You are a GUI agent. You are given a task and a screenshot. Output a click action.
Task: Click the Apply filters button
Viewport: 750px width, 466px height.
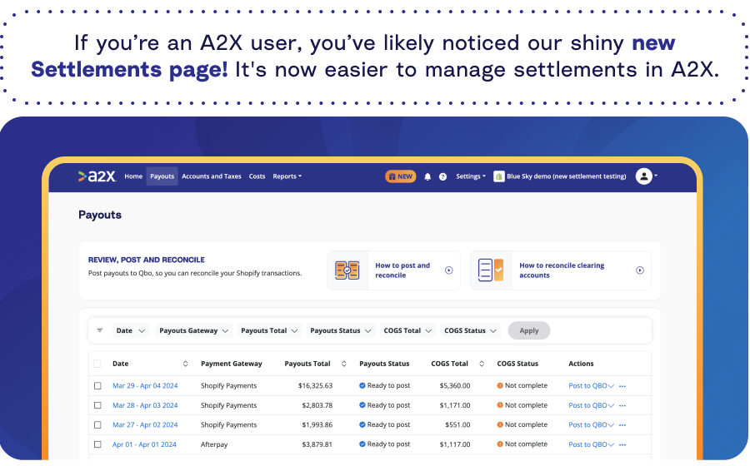click(x=529, y=330)
